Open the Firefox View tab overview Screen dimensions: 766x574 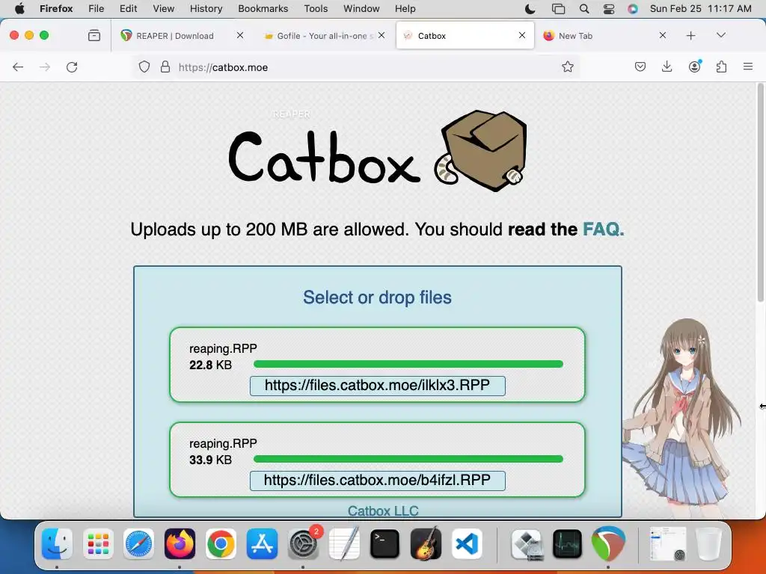tap(94, 35)
